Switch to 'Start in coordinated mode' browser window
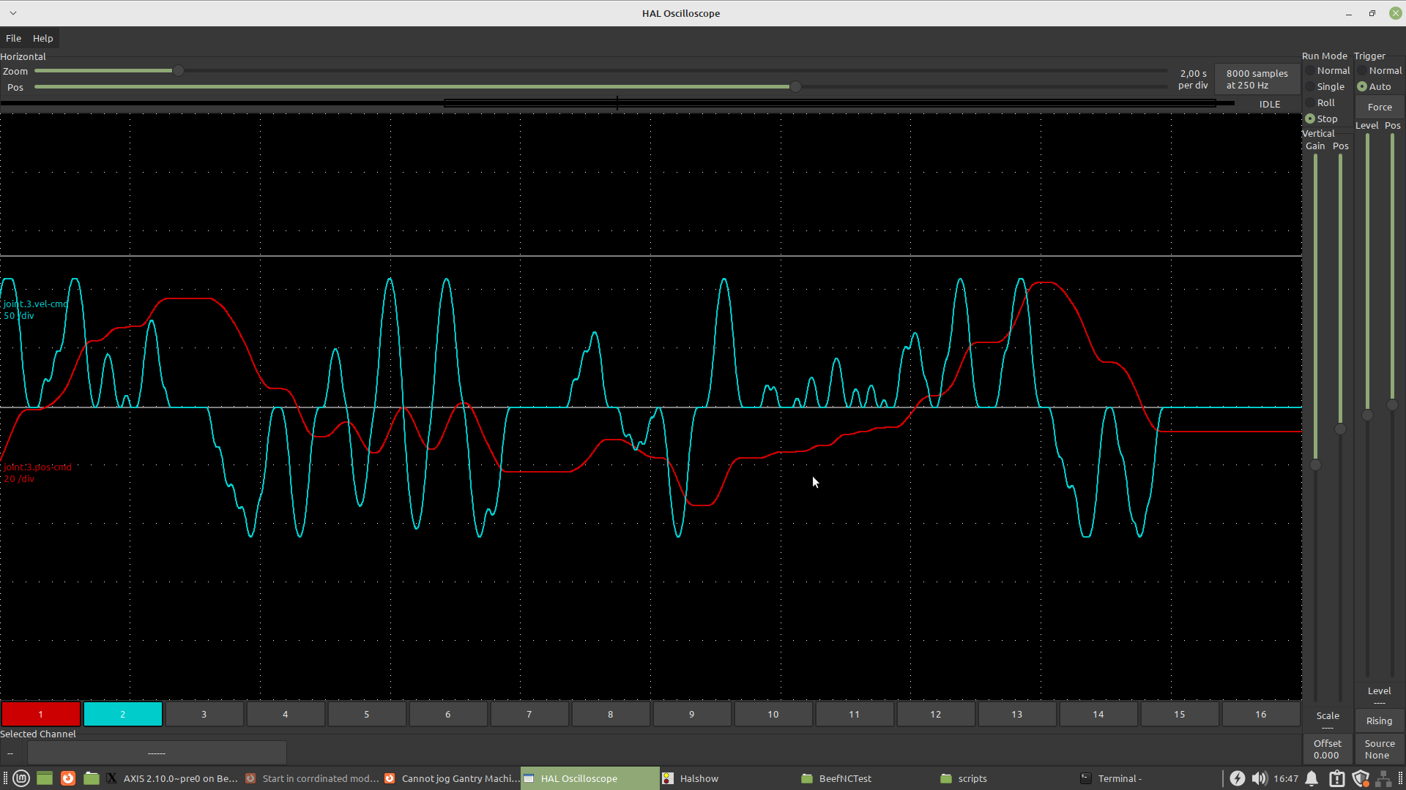Screen dimensions: 1406x790 click(312, 778)
